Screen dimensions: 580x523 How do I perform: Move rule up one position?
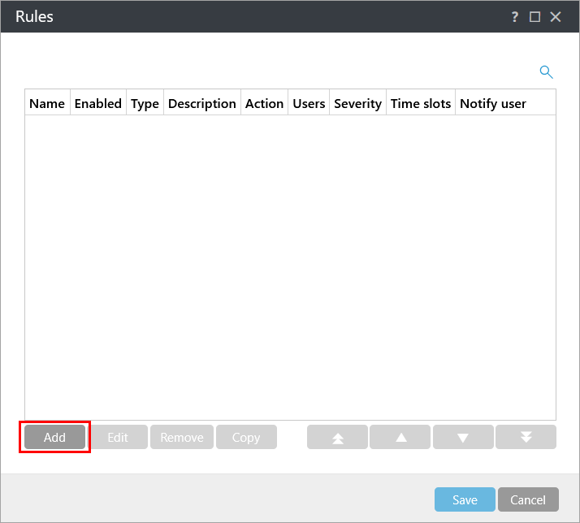[400, 437]
